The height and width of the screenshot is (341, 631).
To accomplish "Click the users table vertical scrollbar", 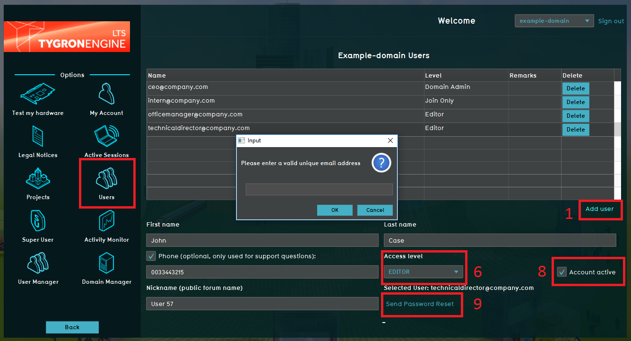I will [x=617, y=142].
